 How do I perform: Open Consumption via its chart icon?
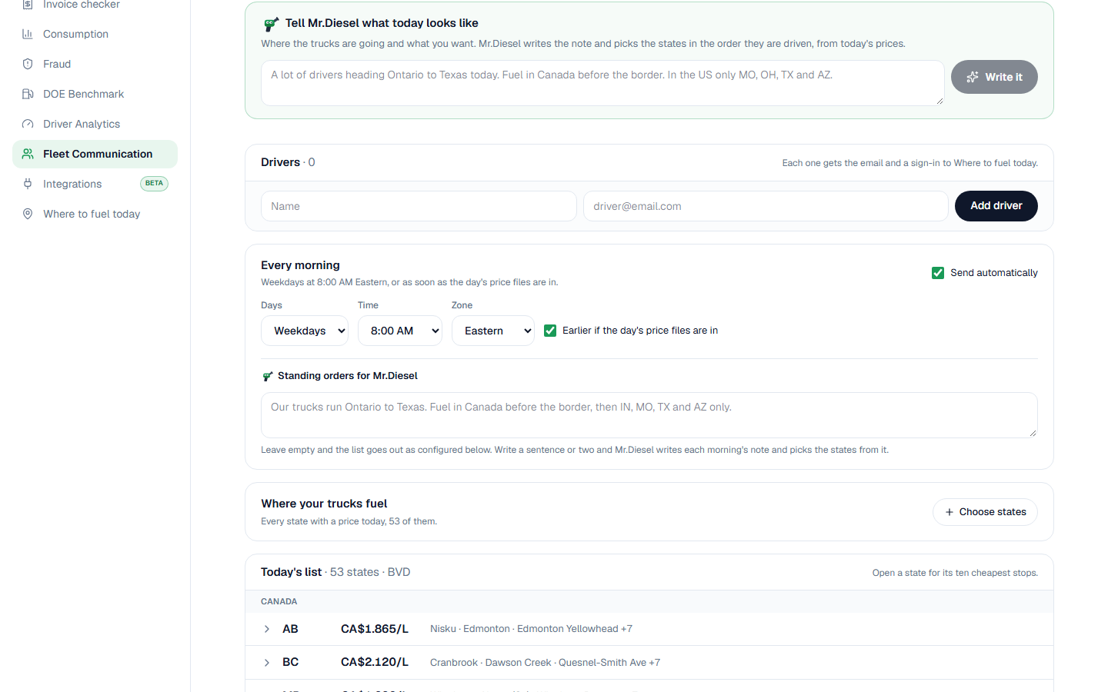point(28,34)
